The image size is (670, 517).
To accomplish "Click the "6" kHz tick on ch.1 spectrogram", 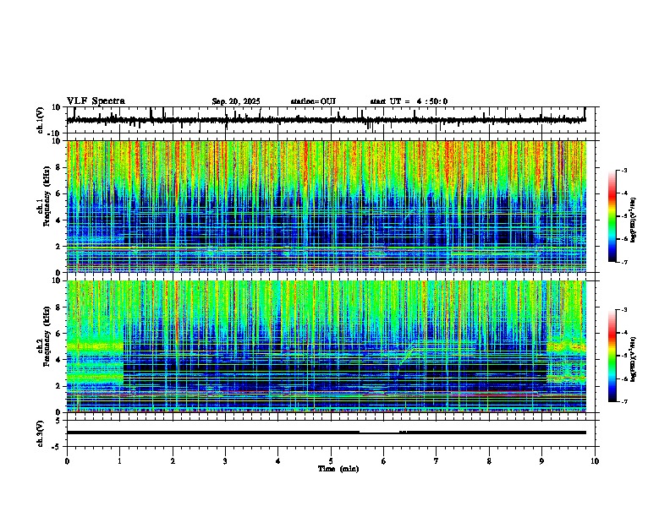I will coord(59,193).
